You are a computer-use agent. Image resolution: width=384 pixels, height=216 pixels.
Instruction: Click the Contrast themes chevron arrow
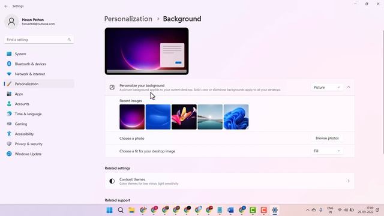pos(349,181)
